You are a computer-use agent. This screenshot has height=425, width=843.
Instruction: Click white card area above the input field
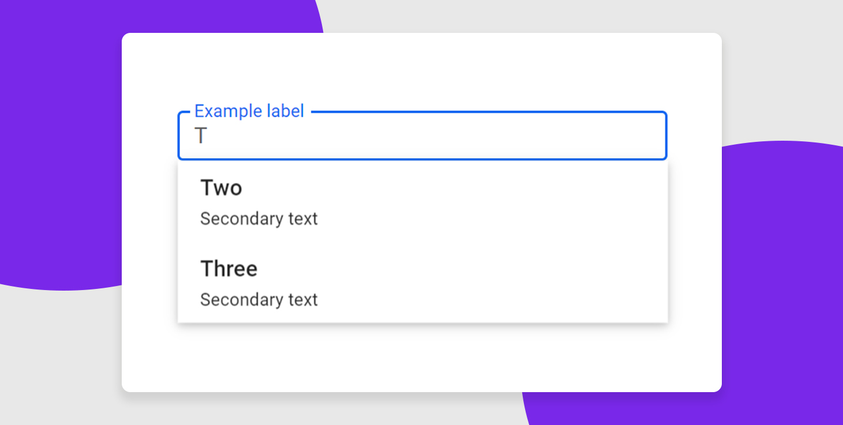point(421,69)
